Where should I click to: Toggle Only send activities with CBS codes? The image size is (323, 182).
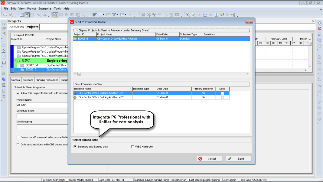[18, 145]
